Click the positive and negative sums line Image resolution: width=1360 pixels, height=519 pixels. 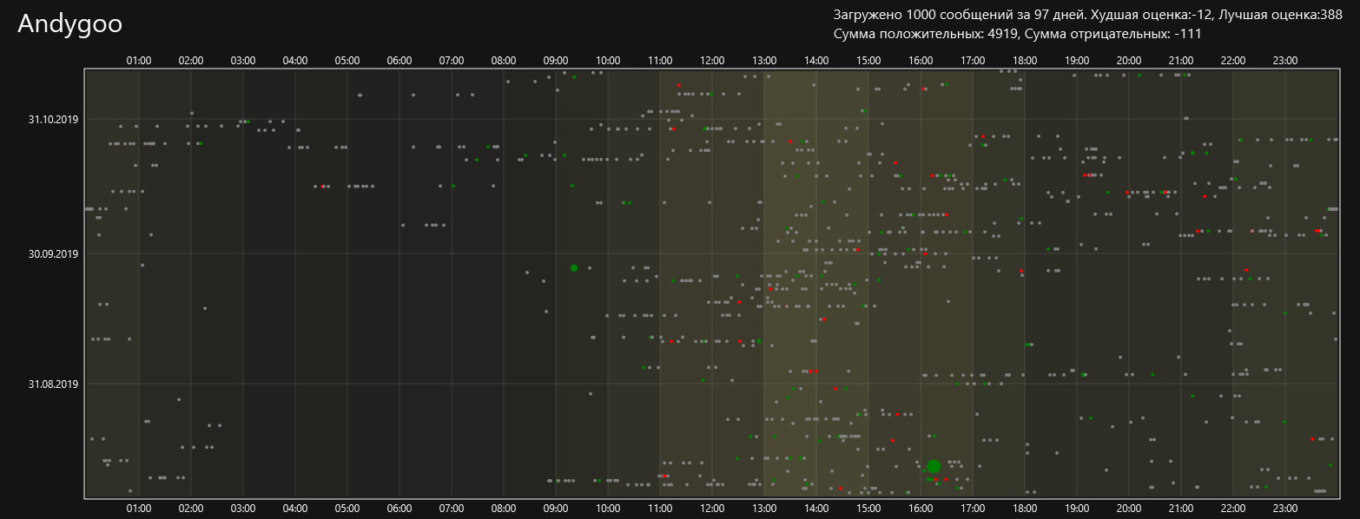tap(1017, 34)
